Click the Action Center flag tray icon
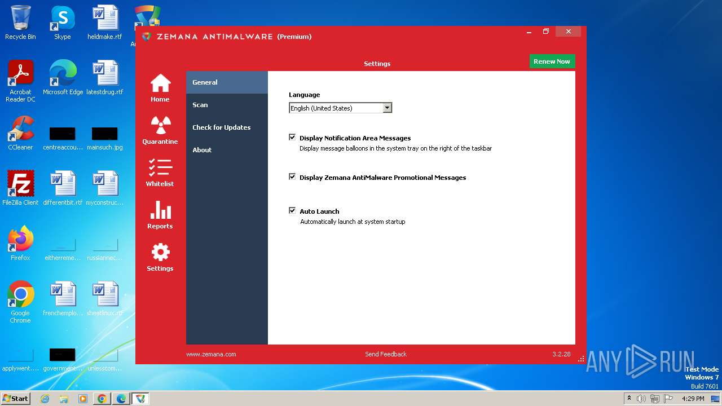 point(668,399)
